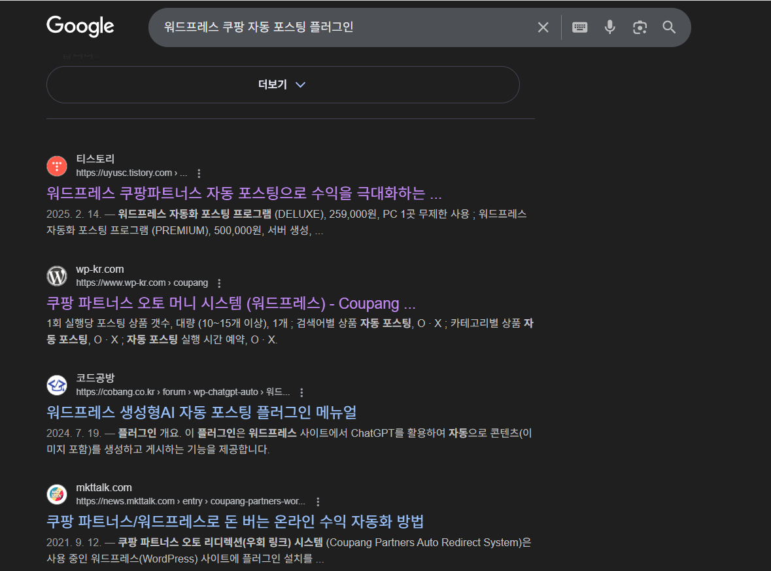771x571 pixels.
Task: Open 워드프레스 생성형AI 자동 포스팅 플러그인 메뉴얼
Action: pyautogui.click(x=201, y=412)
